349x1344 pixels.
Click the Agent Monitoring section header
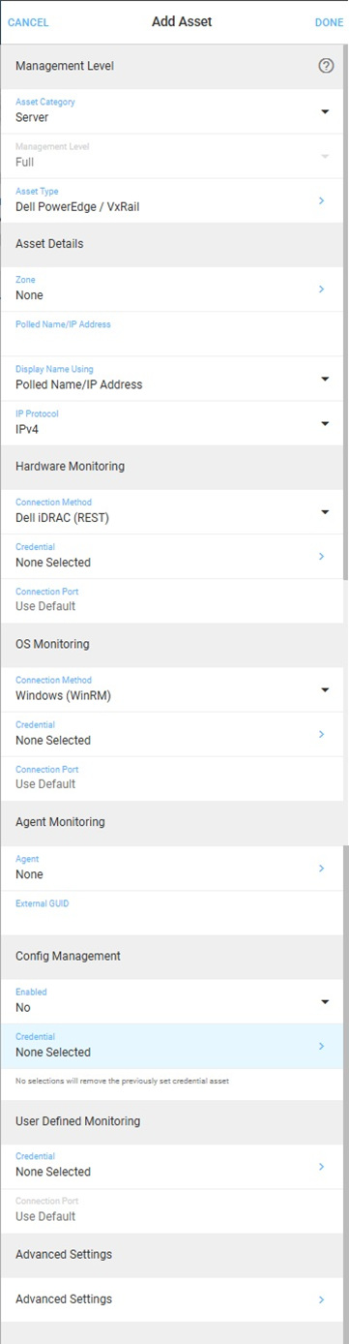pyautogui.click(x=171, y=823)
